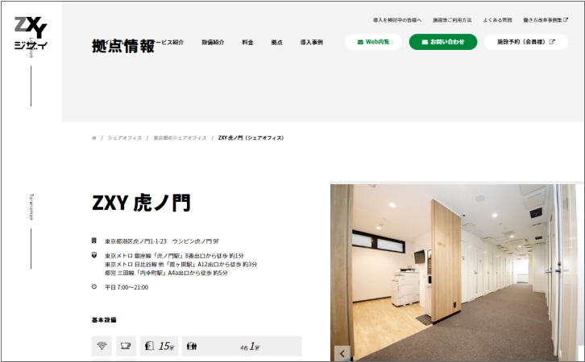
Task: Click the clock hours icon
Action: (x=94, y=286)
